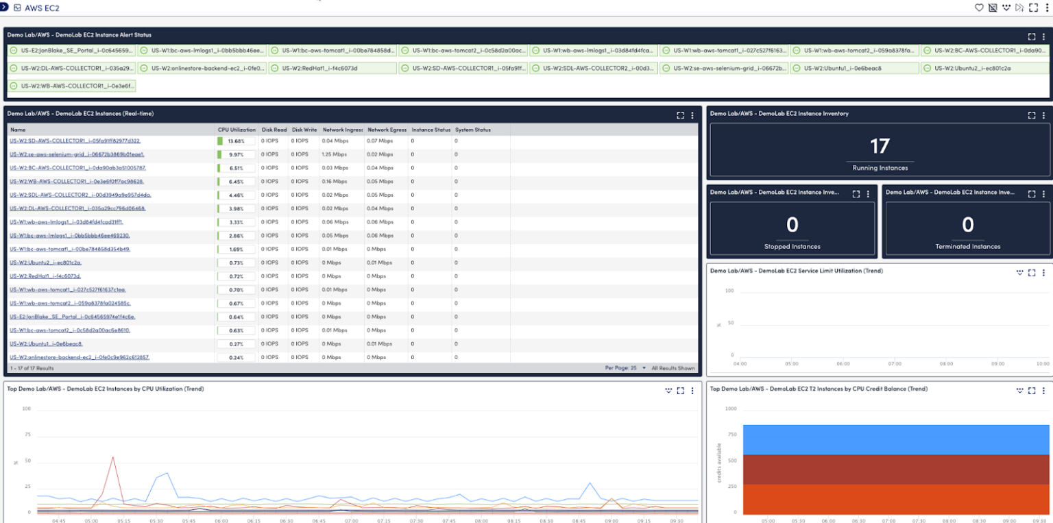Sort table by Network Ingress column header

pos(343,130)
